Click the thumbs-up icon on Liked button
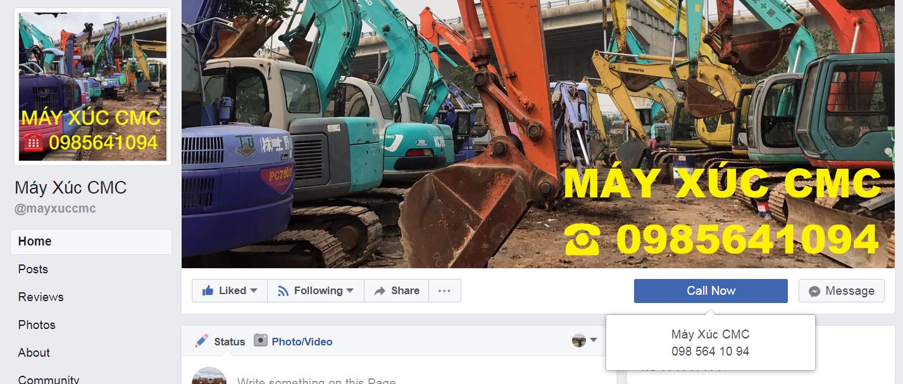 click(x=208, y=290)
